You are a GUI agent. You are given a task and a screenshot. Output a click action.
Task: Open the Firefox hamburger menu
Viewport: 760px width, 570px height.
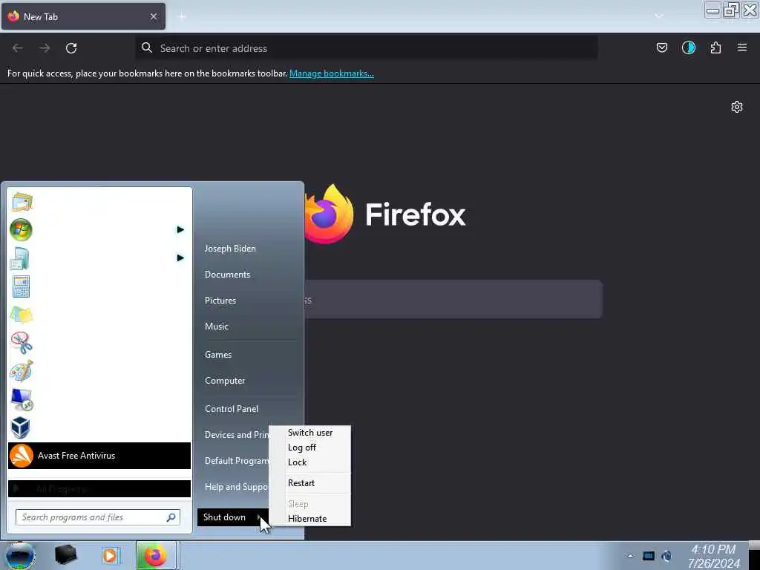[x=742, y=47]
